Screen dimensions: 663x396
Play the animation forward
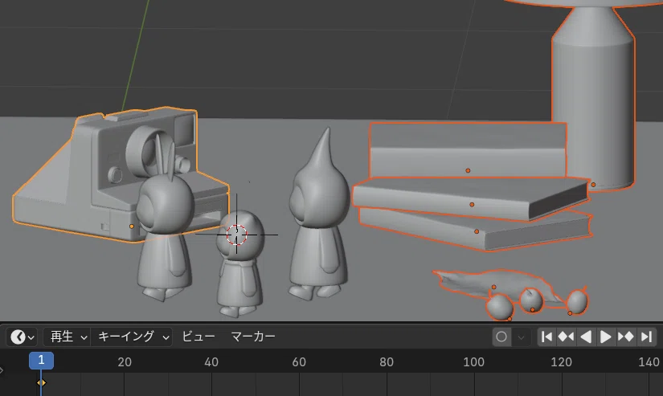point(605,337)
